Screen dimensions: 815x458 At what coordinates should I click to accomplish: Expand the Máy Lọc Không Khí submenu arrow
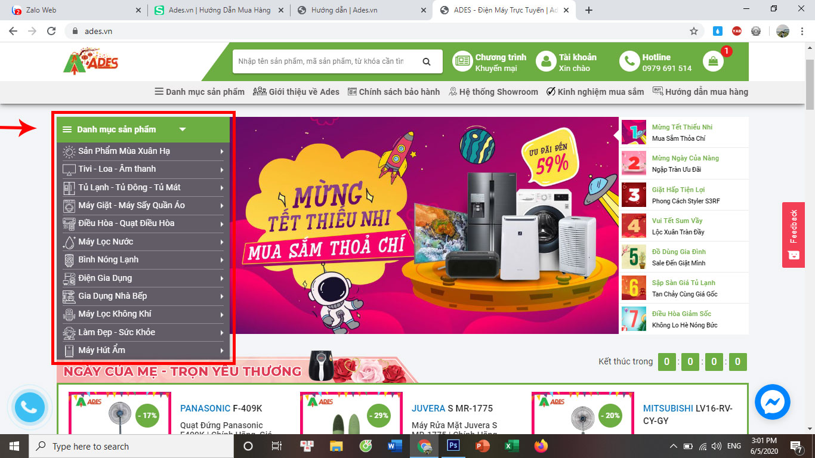(x=221, y=314)
